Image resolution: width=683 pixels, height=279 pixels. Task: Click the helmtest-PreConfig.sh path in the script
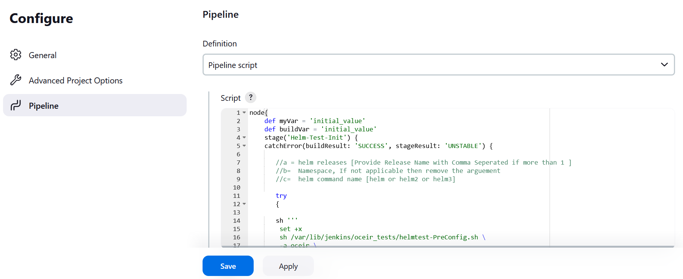(384, 237)
